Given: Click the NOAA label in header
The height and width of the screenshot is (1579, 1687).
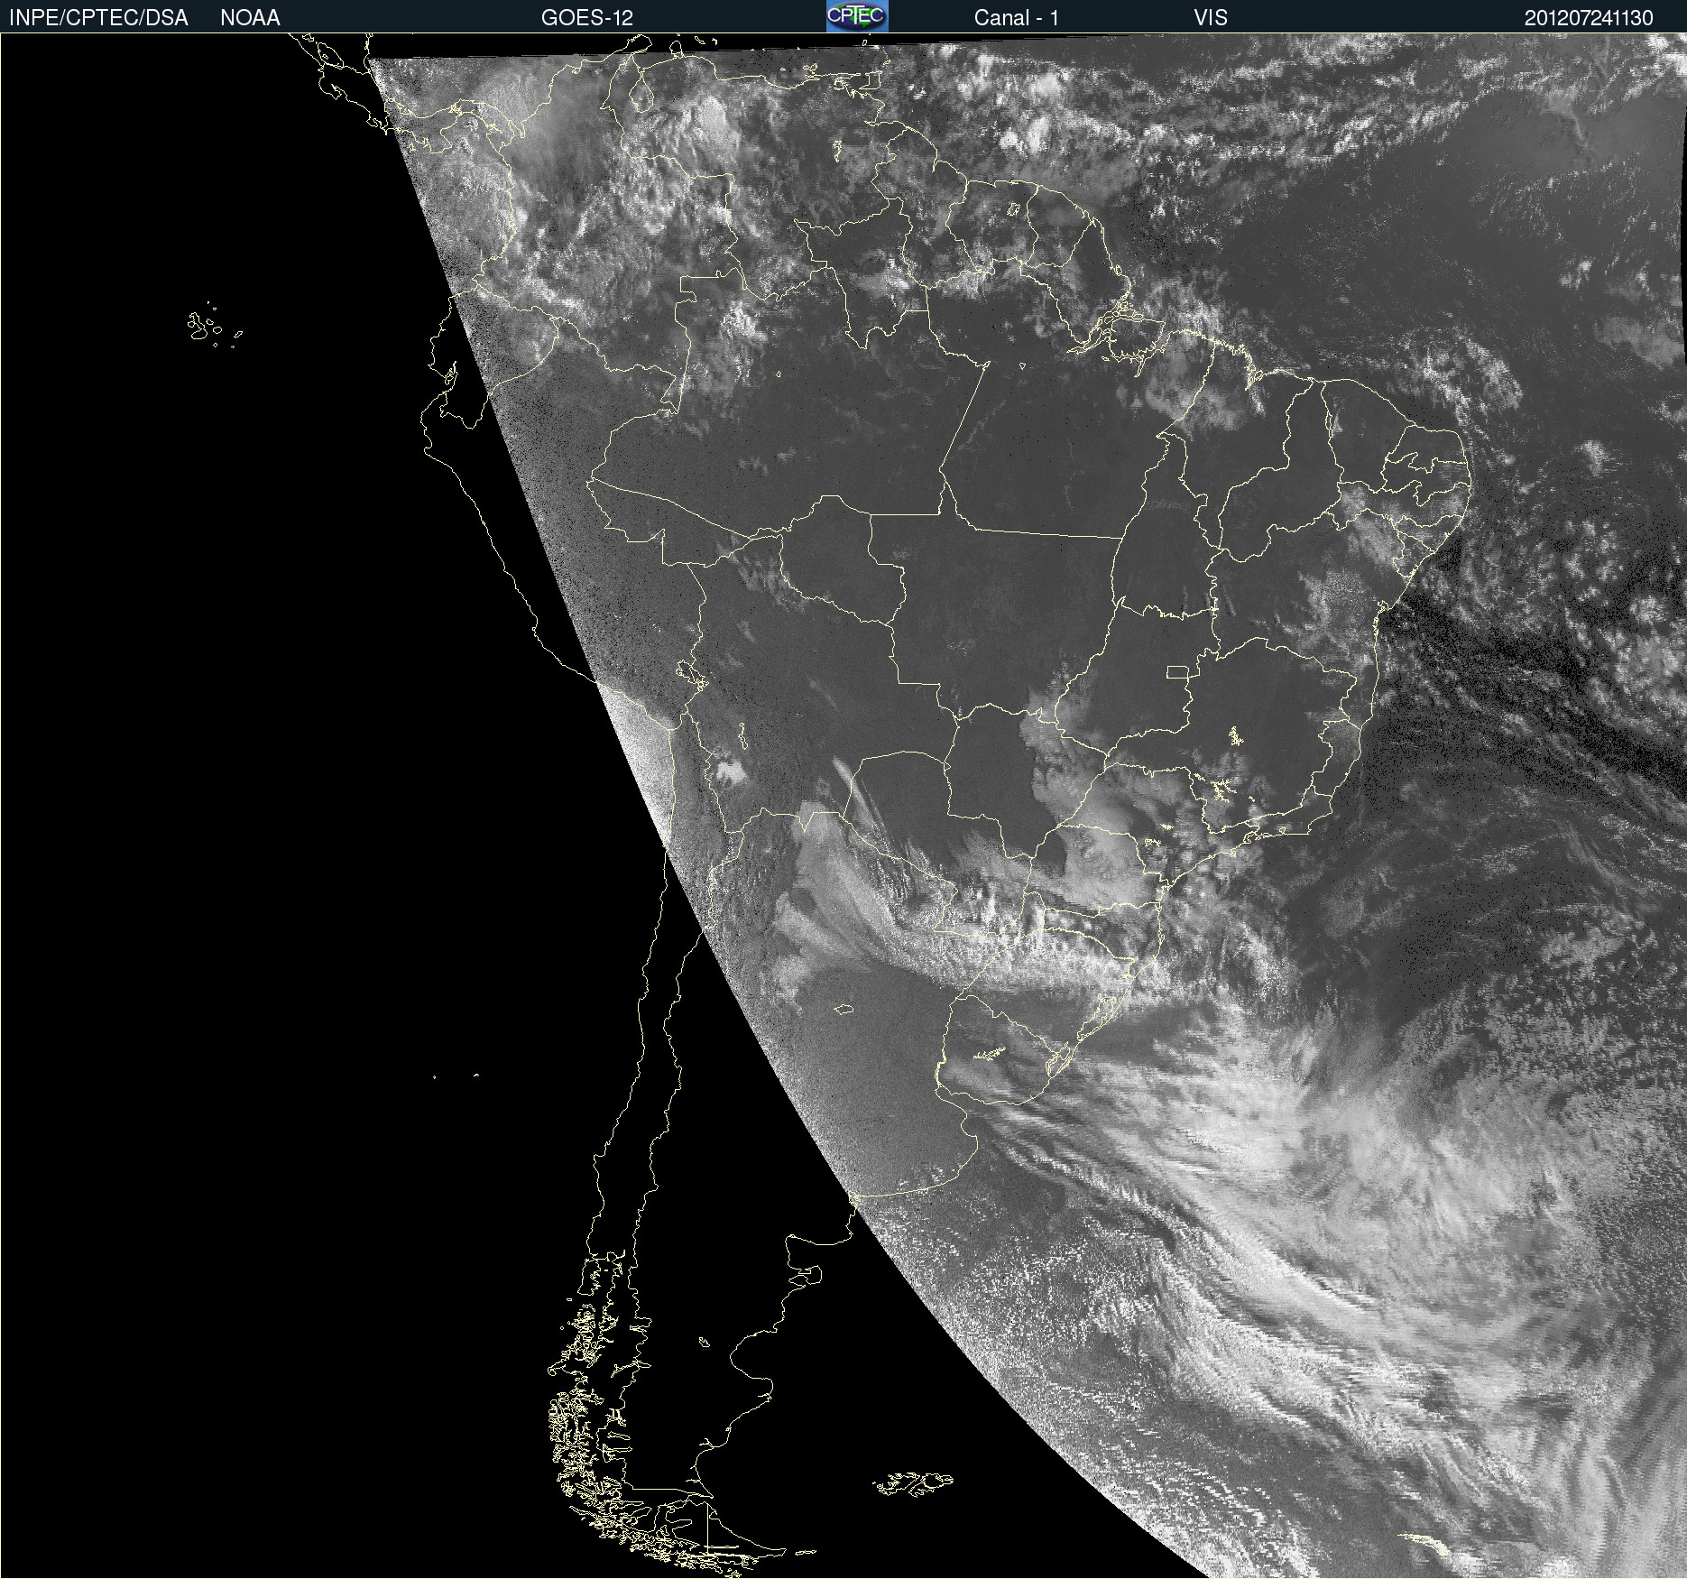Looking at the screenshot, I should point(250,18).
